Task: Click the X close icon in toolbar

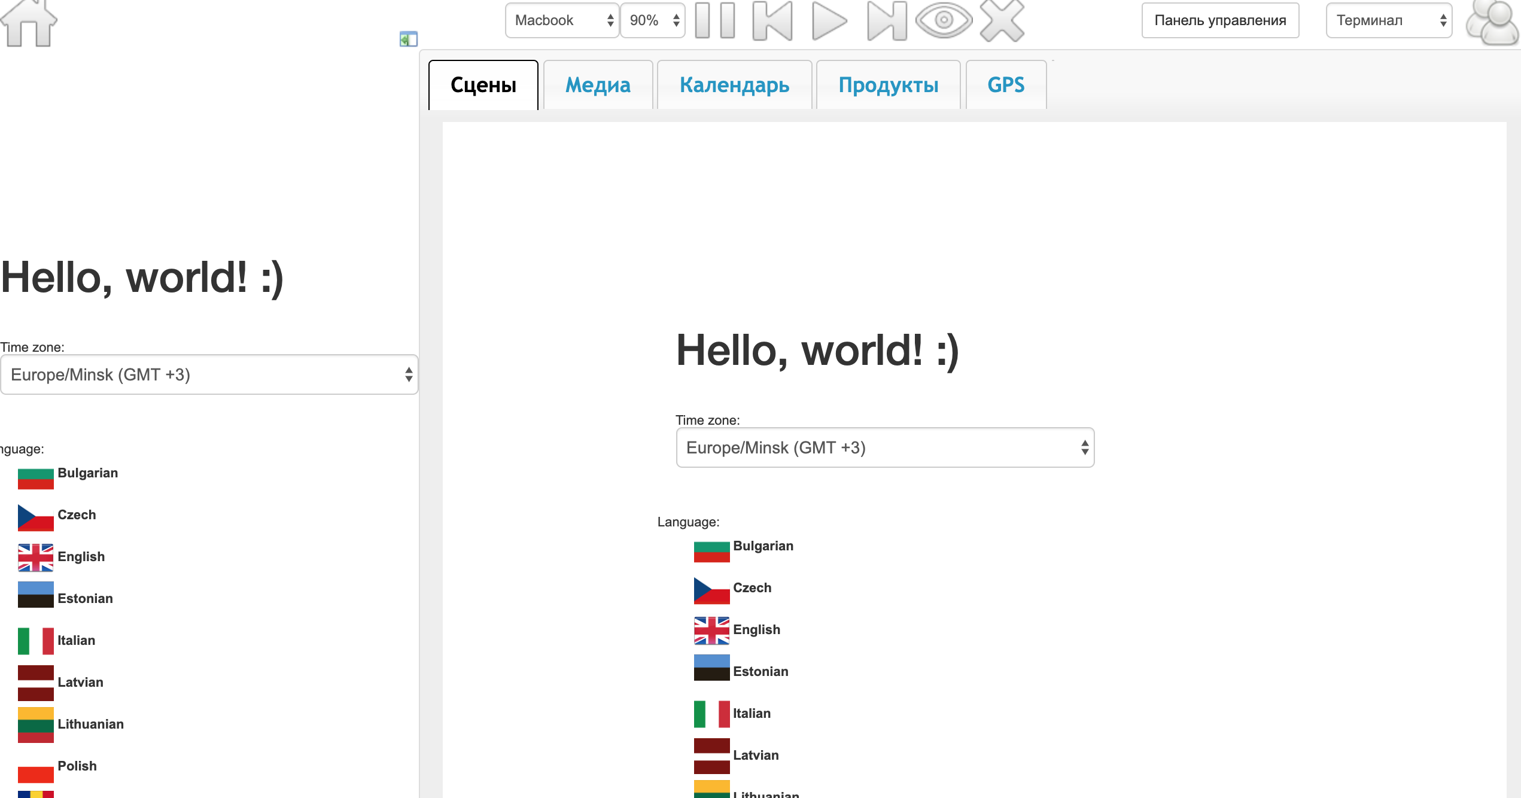Action: [x=1002, y=20]
